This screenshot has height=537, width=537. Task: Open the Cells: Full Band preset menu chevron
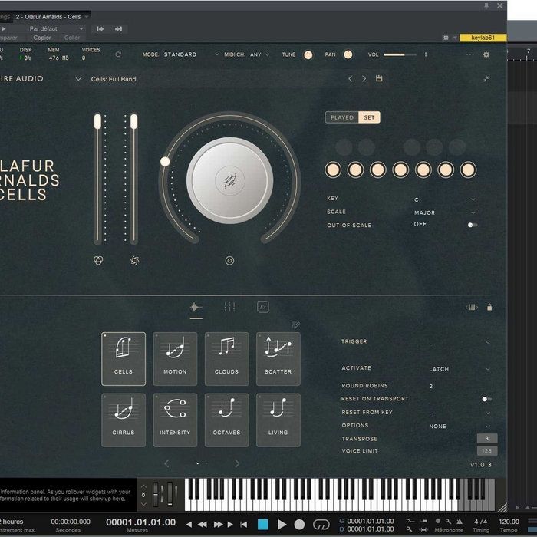point(78,79)
